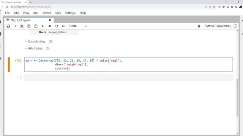This screenshot has width=243, height=136.
Task: Open the Tabs menu
Action: (58, 13)
